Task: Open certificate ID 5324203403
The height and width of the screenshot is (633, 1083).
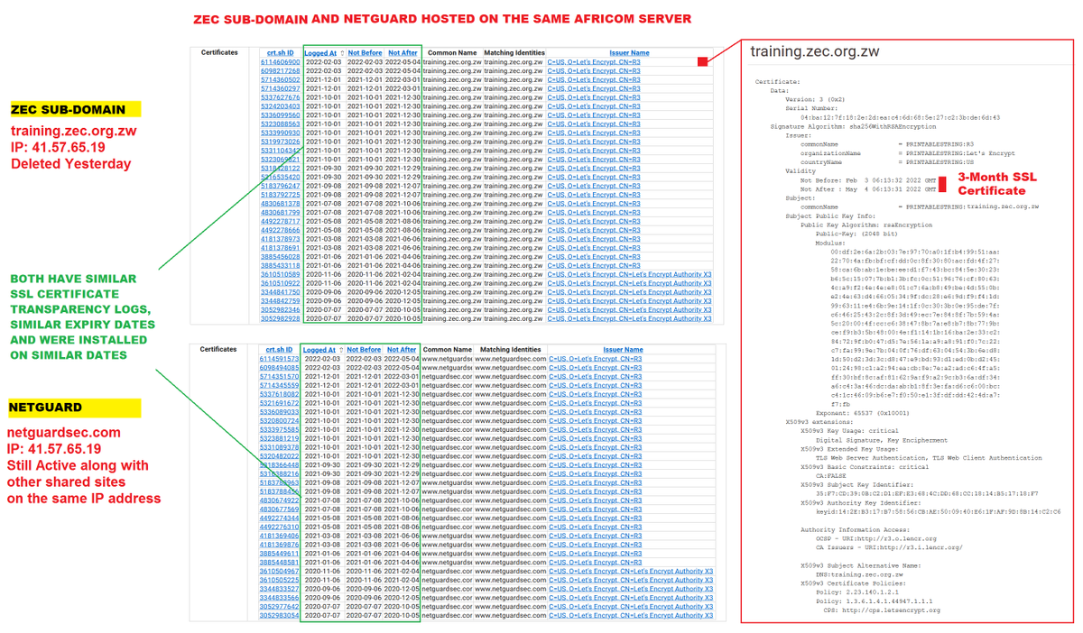Action: click(280, 106)
